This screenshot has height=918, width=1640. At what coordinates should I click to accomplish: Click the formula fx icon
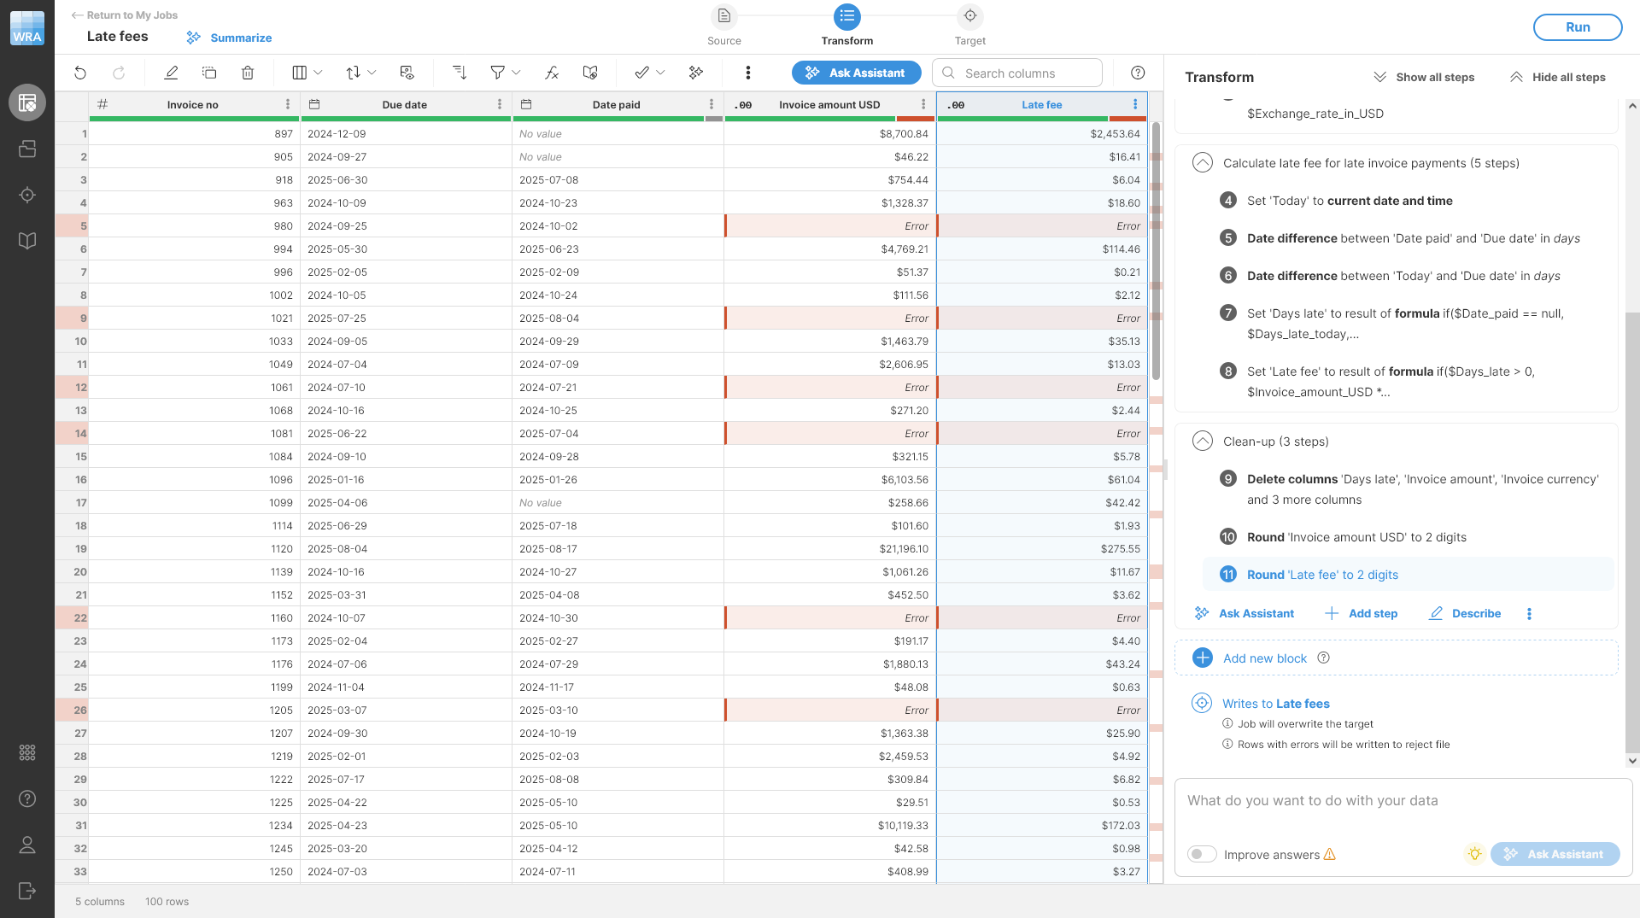click(x=552, y=73)
